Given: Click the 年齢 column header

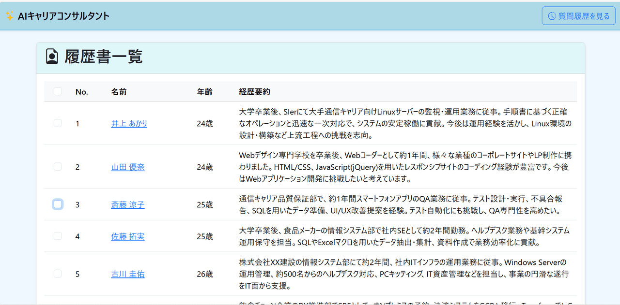Looking at the screenshot, I should pos(204,92).
